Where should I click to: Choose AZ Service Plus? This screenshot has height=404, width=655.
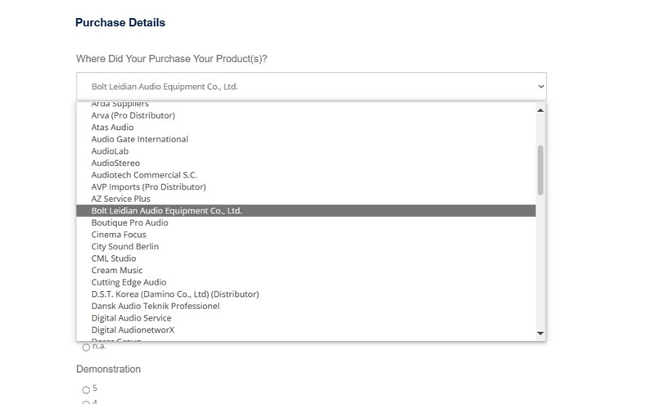[x=120, y=199]
